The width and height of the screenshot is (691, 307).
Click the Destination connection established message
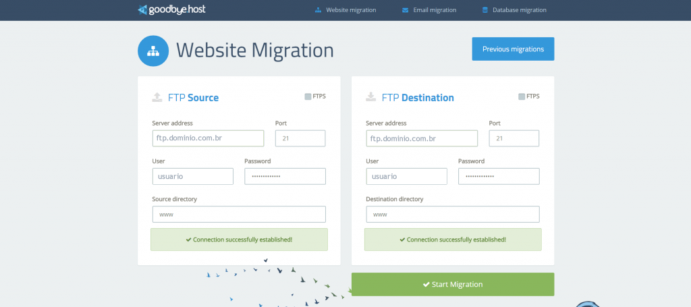click(453, 240)
